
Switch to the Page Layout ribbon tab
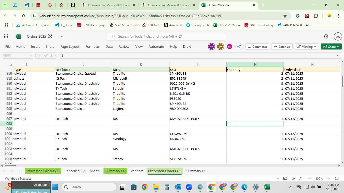pyautogui.click(x=70, y=46)
